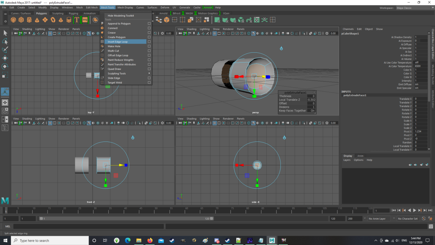Create a polygon sphere from the shelf

pyautogui.click(x=13, y=20)
